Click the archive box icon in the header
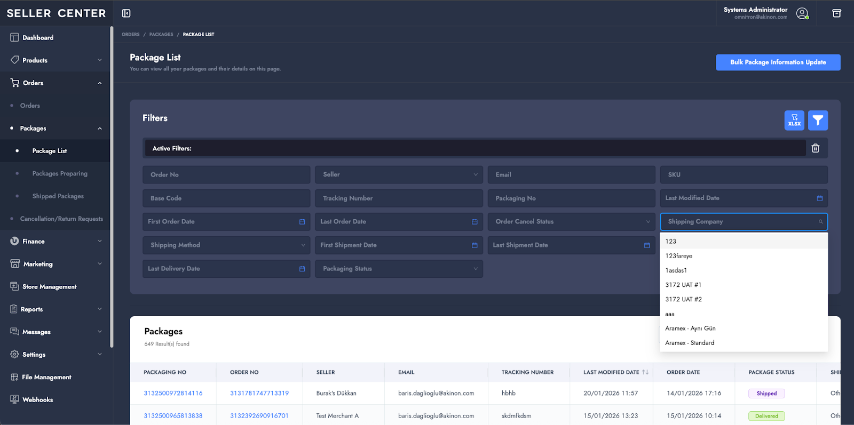Image resolution: width=854 pixels, height=425 pixels. click(x=836, y=13)
